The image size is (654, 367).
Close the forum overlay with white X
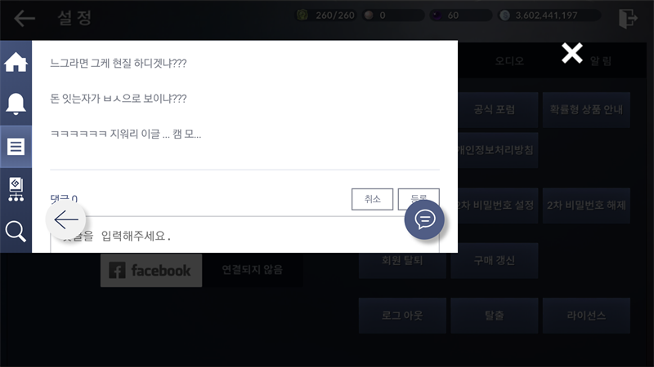[x=571, y=53]
